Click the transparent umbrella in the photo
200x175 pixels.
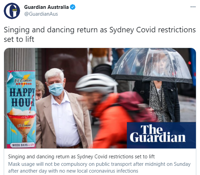coord(152,65)
